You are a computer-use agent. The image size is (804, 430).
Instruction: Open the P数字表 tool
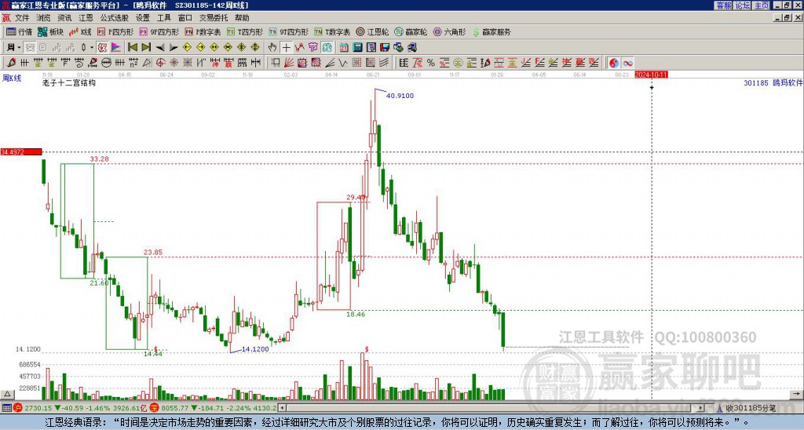[x=203, y=31]
